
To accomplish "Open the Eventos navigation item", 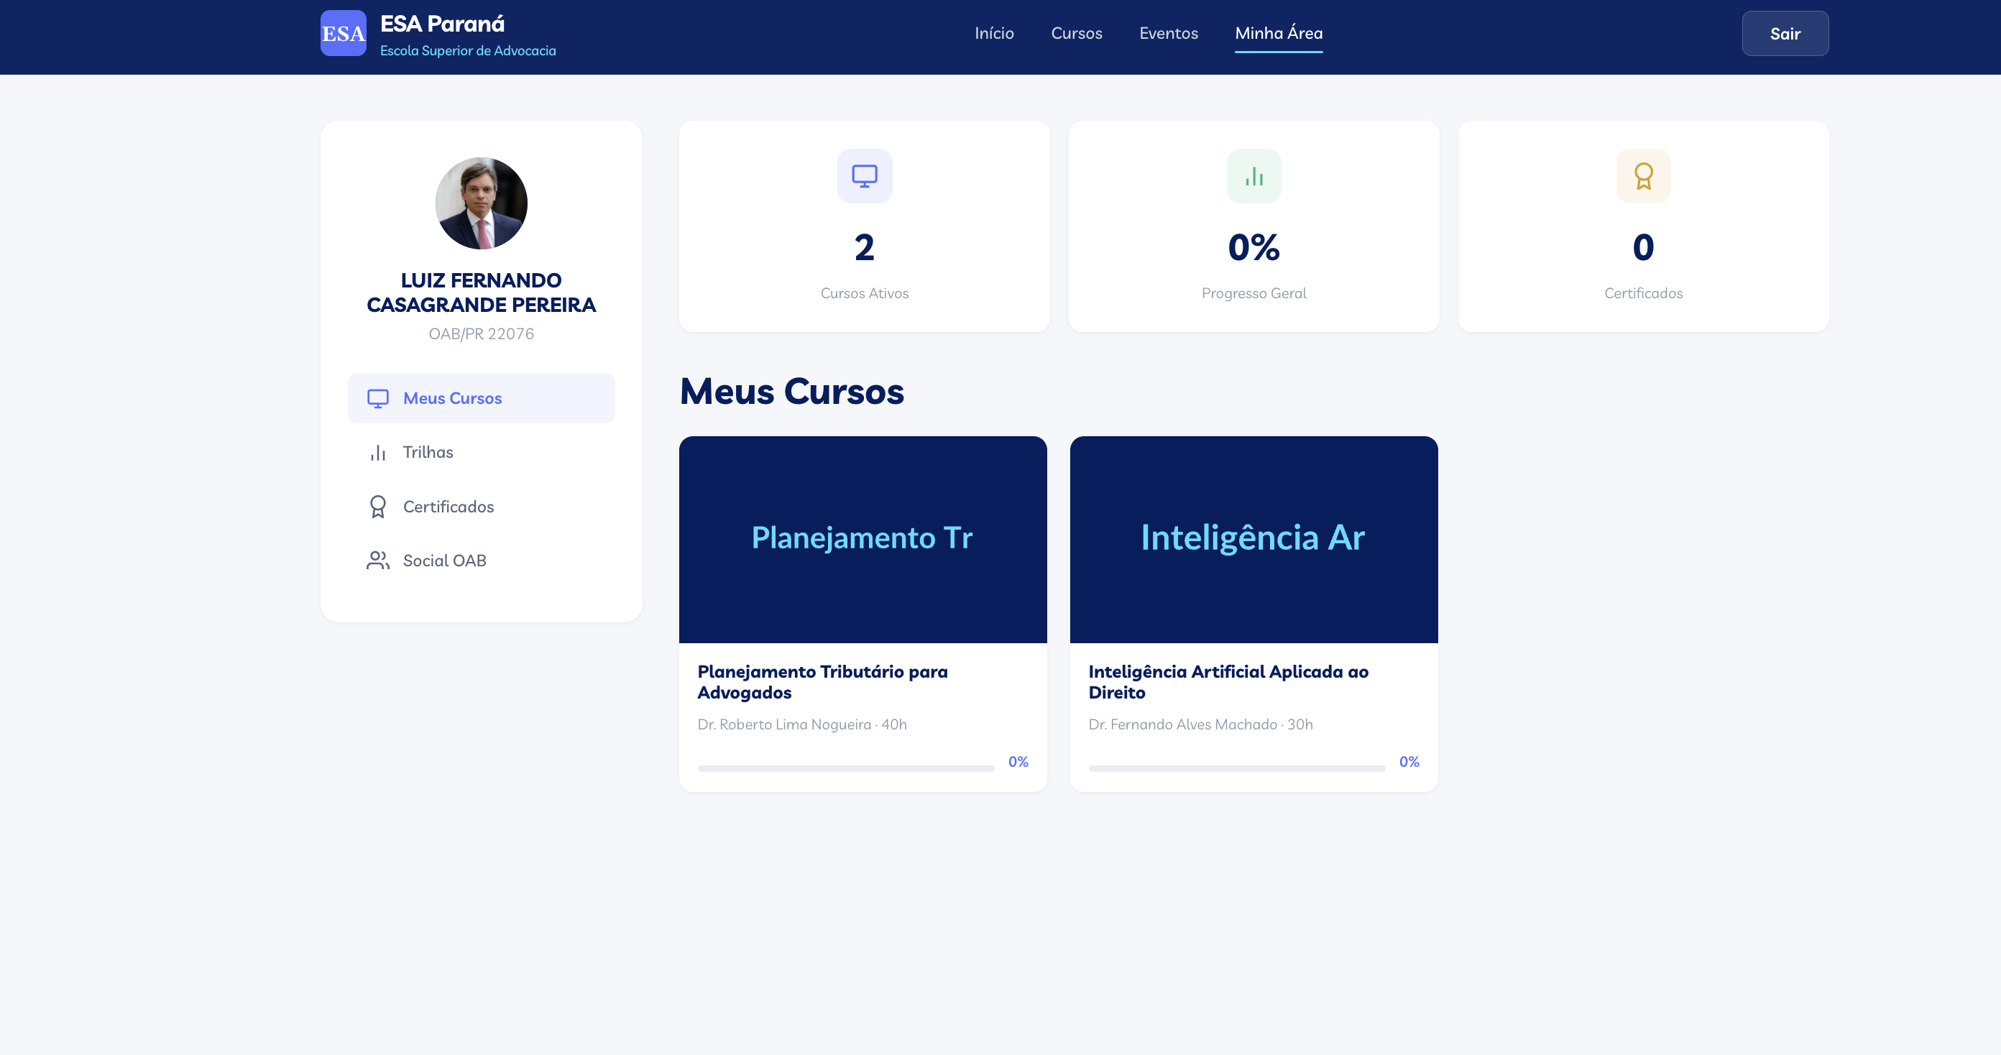I will pos(1167,33).
